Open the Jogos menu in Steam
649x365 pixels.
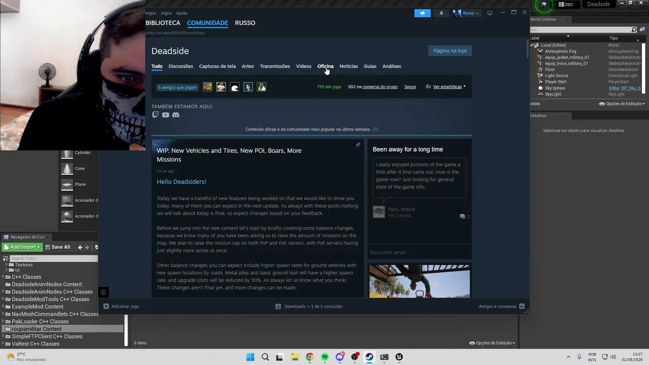coord(166,13)
